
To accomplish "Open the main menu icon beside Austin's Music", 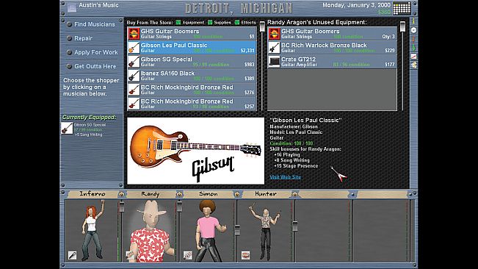I will coord(72,8).
